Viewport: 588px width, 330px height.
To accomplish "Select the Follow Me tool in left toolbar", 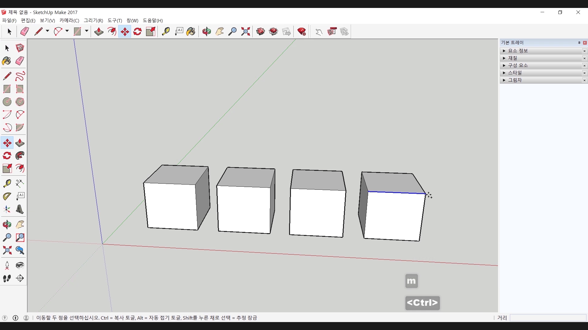I will [20, 156].
